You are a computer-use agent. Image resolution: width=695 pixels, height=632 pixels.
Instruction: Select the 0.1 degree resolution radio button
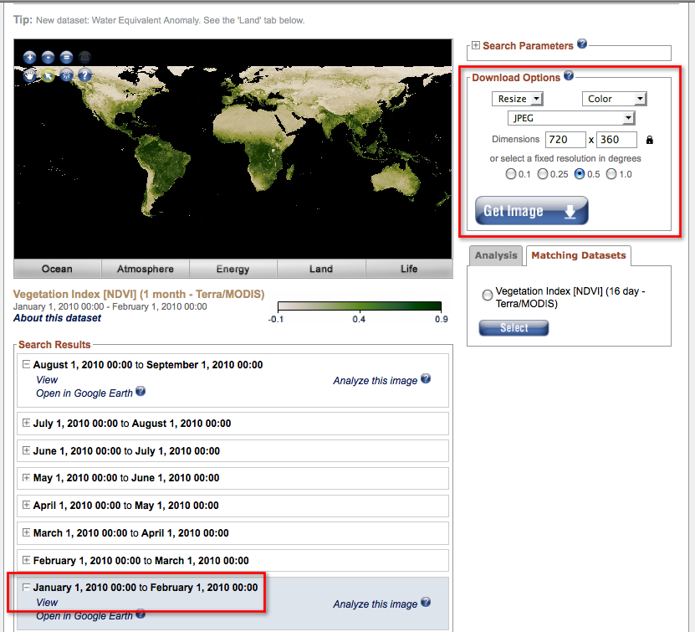(511, 174)
